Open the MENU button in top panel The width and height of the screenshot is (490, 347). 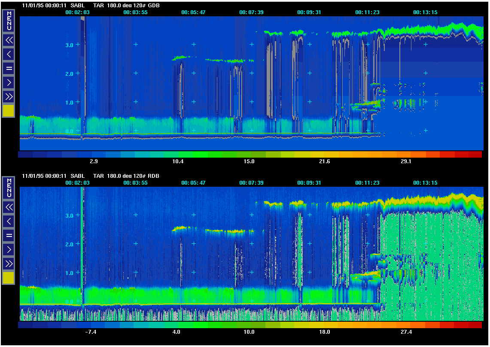coord(9,21)
